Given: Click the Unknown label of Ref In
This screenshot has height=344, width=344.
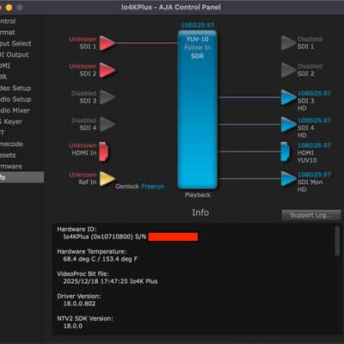Looking at the screenshot, I should [83, 175].
